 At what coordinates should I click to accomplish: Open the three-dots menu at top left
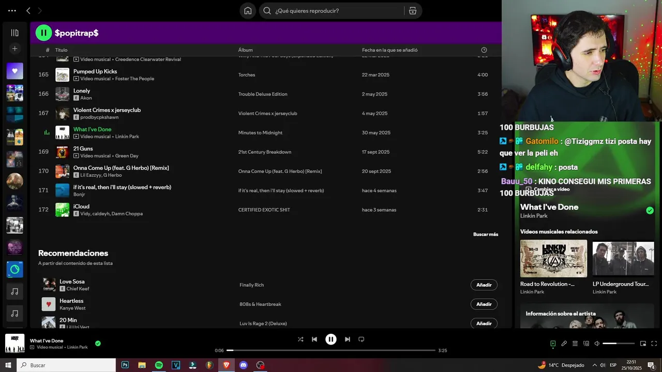point(12,10)
